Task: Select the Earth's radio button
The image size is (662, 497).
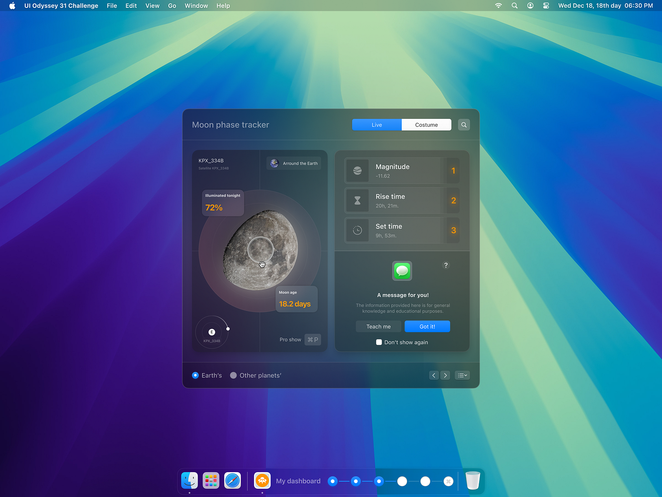Action: (195, 375)
